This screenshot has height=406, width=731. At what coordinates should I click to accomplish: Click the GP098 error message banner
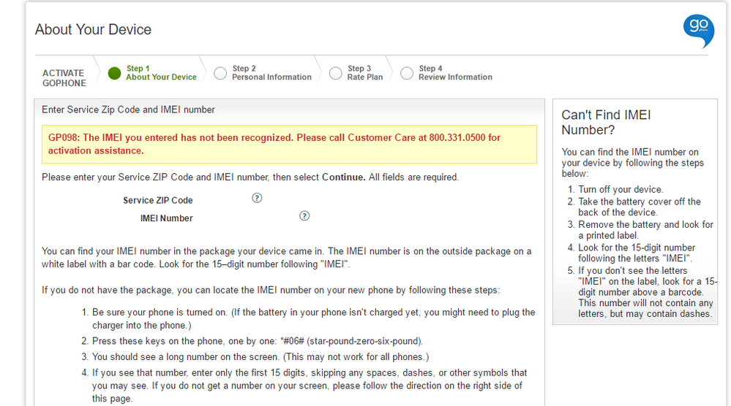point(289,144)
